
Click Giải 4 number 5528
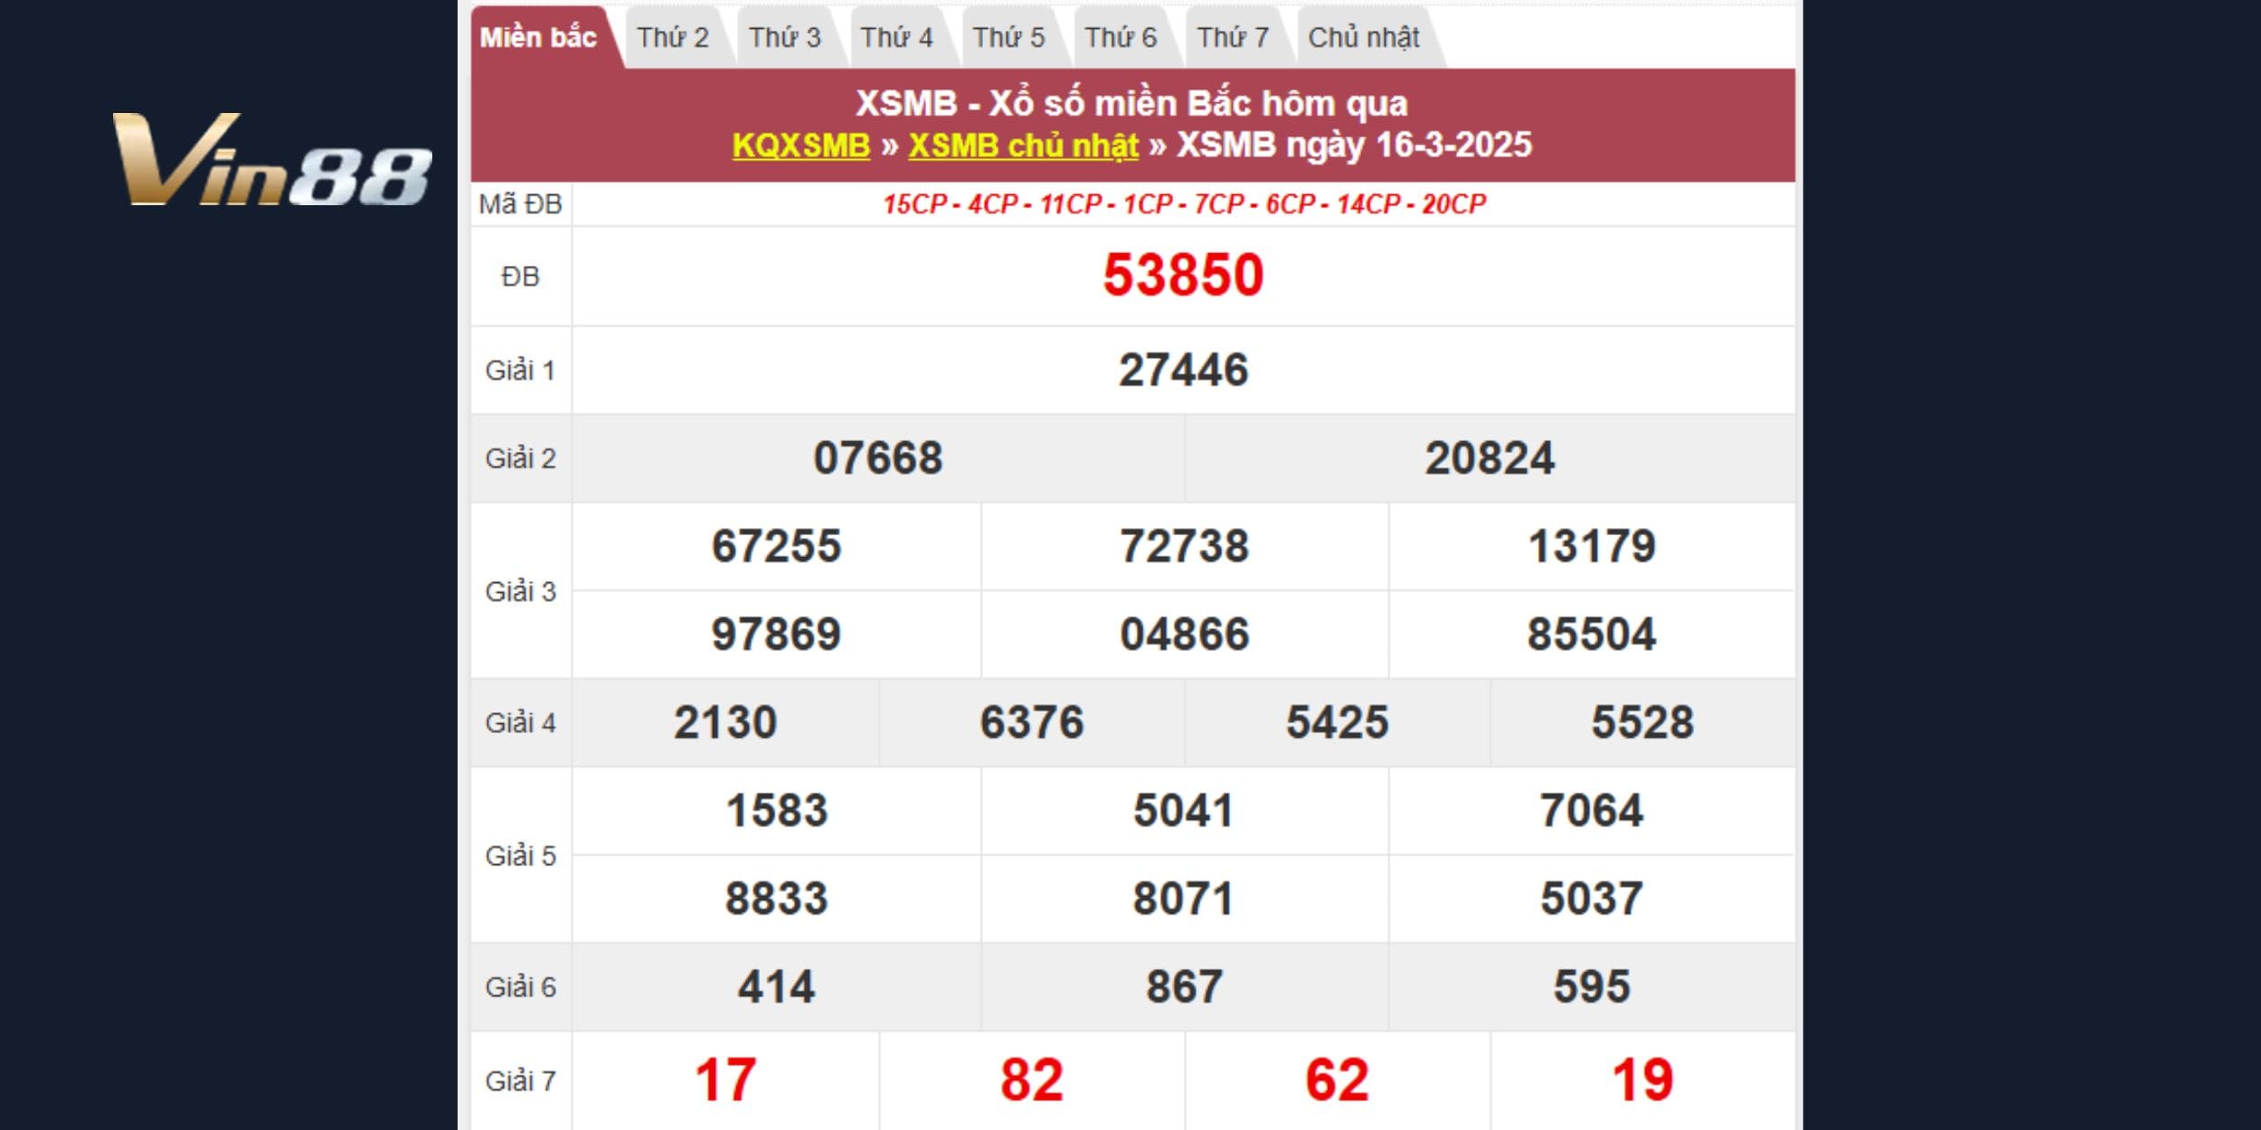(x=1643, y=722)
